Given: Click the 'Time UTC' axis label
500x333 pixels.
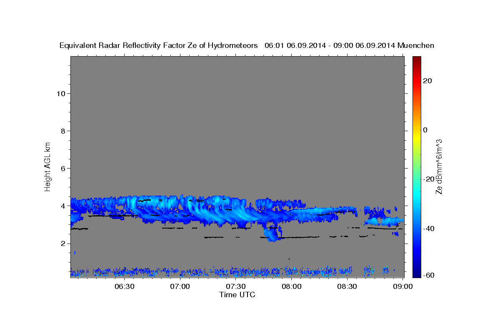Looking at the screenshot, I should (x=237, y=295).
